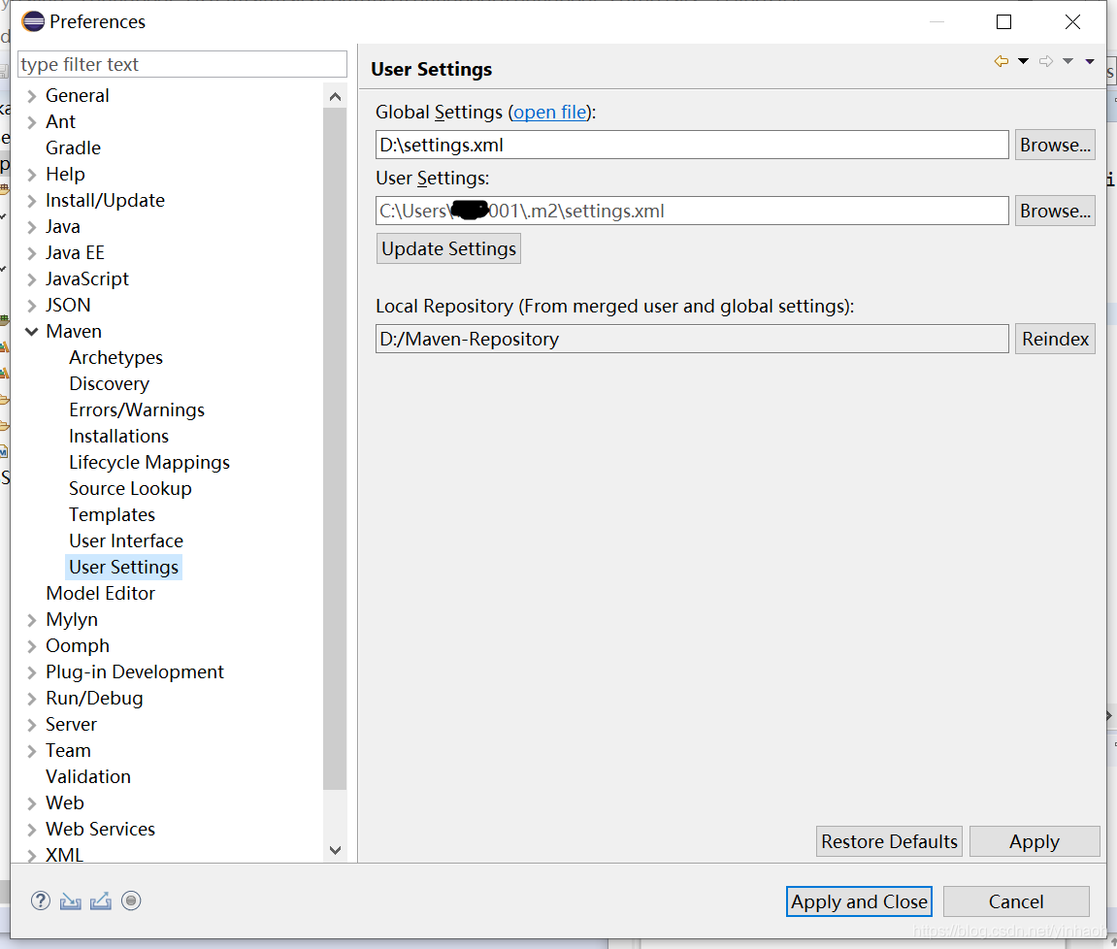Click the Local Repository path field
Viewport: 1117px width, 949px height.
(692, 339)
